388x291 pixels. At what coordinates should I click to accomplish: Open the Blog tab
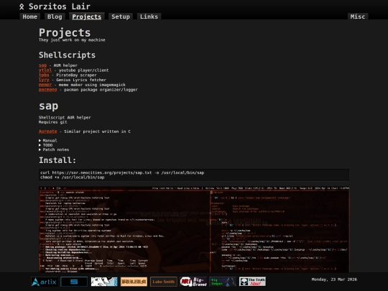55,17
